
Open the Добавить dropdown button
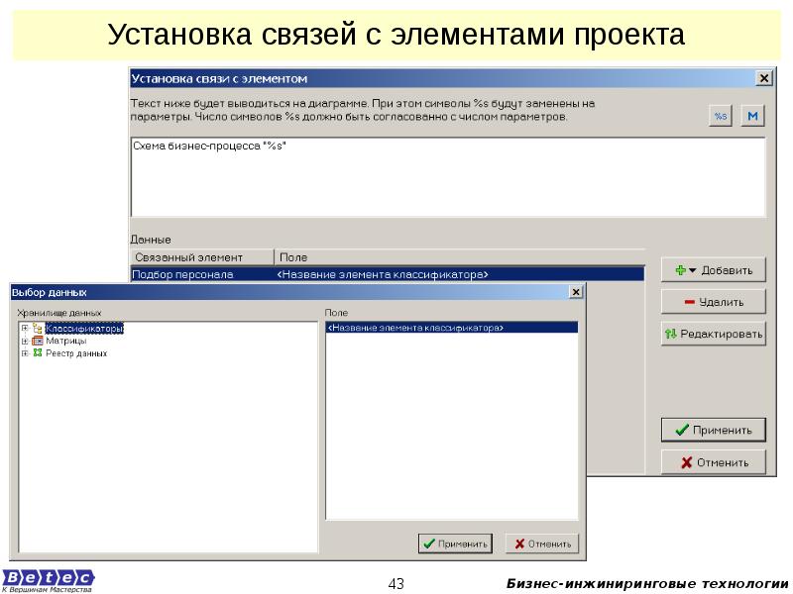713,269
